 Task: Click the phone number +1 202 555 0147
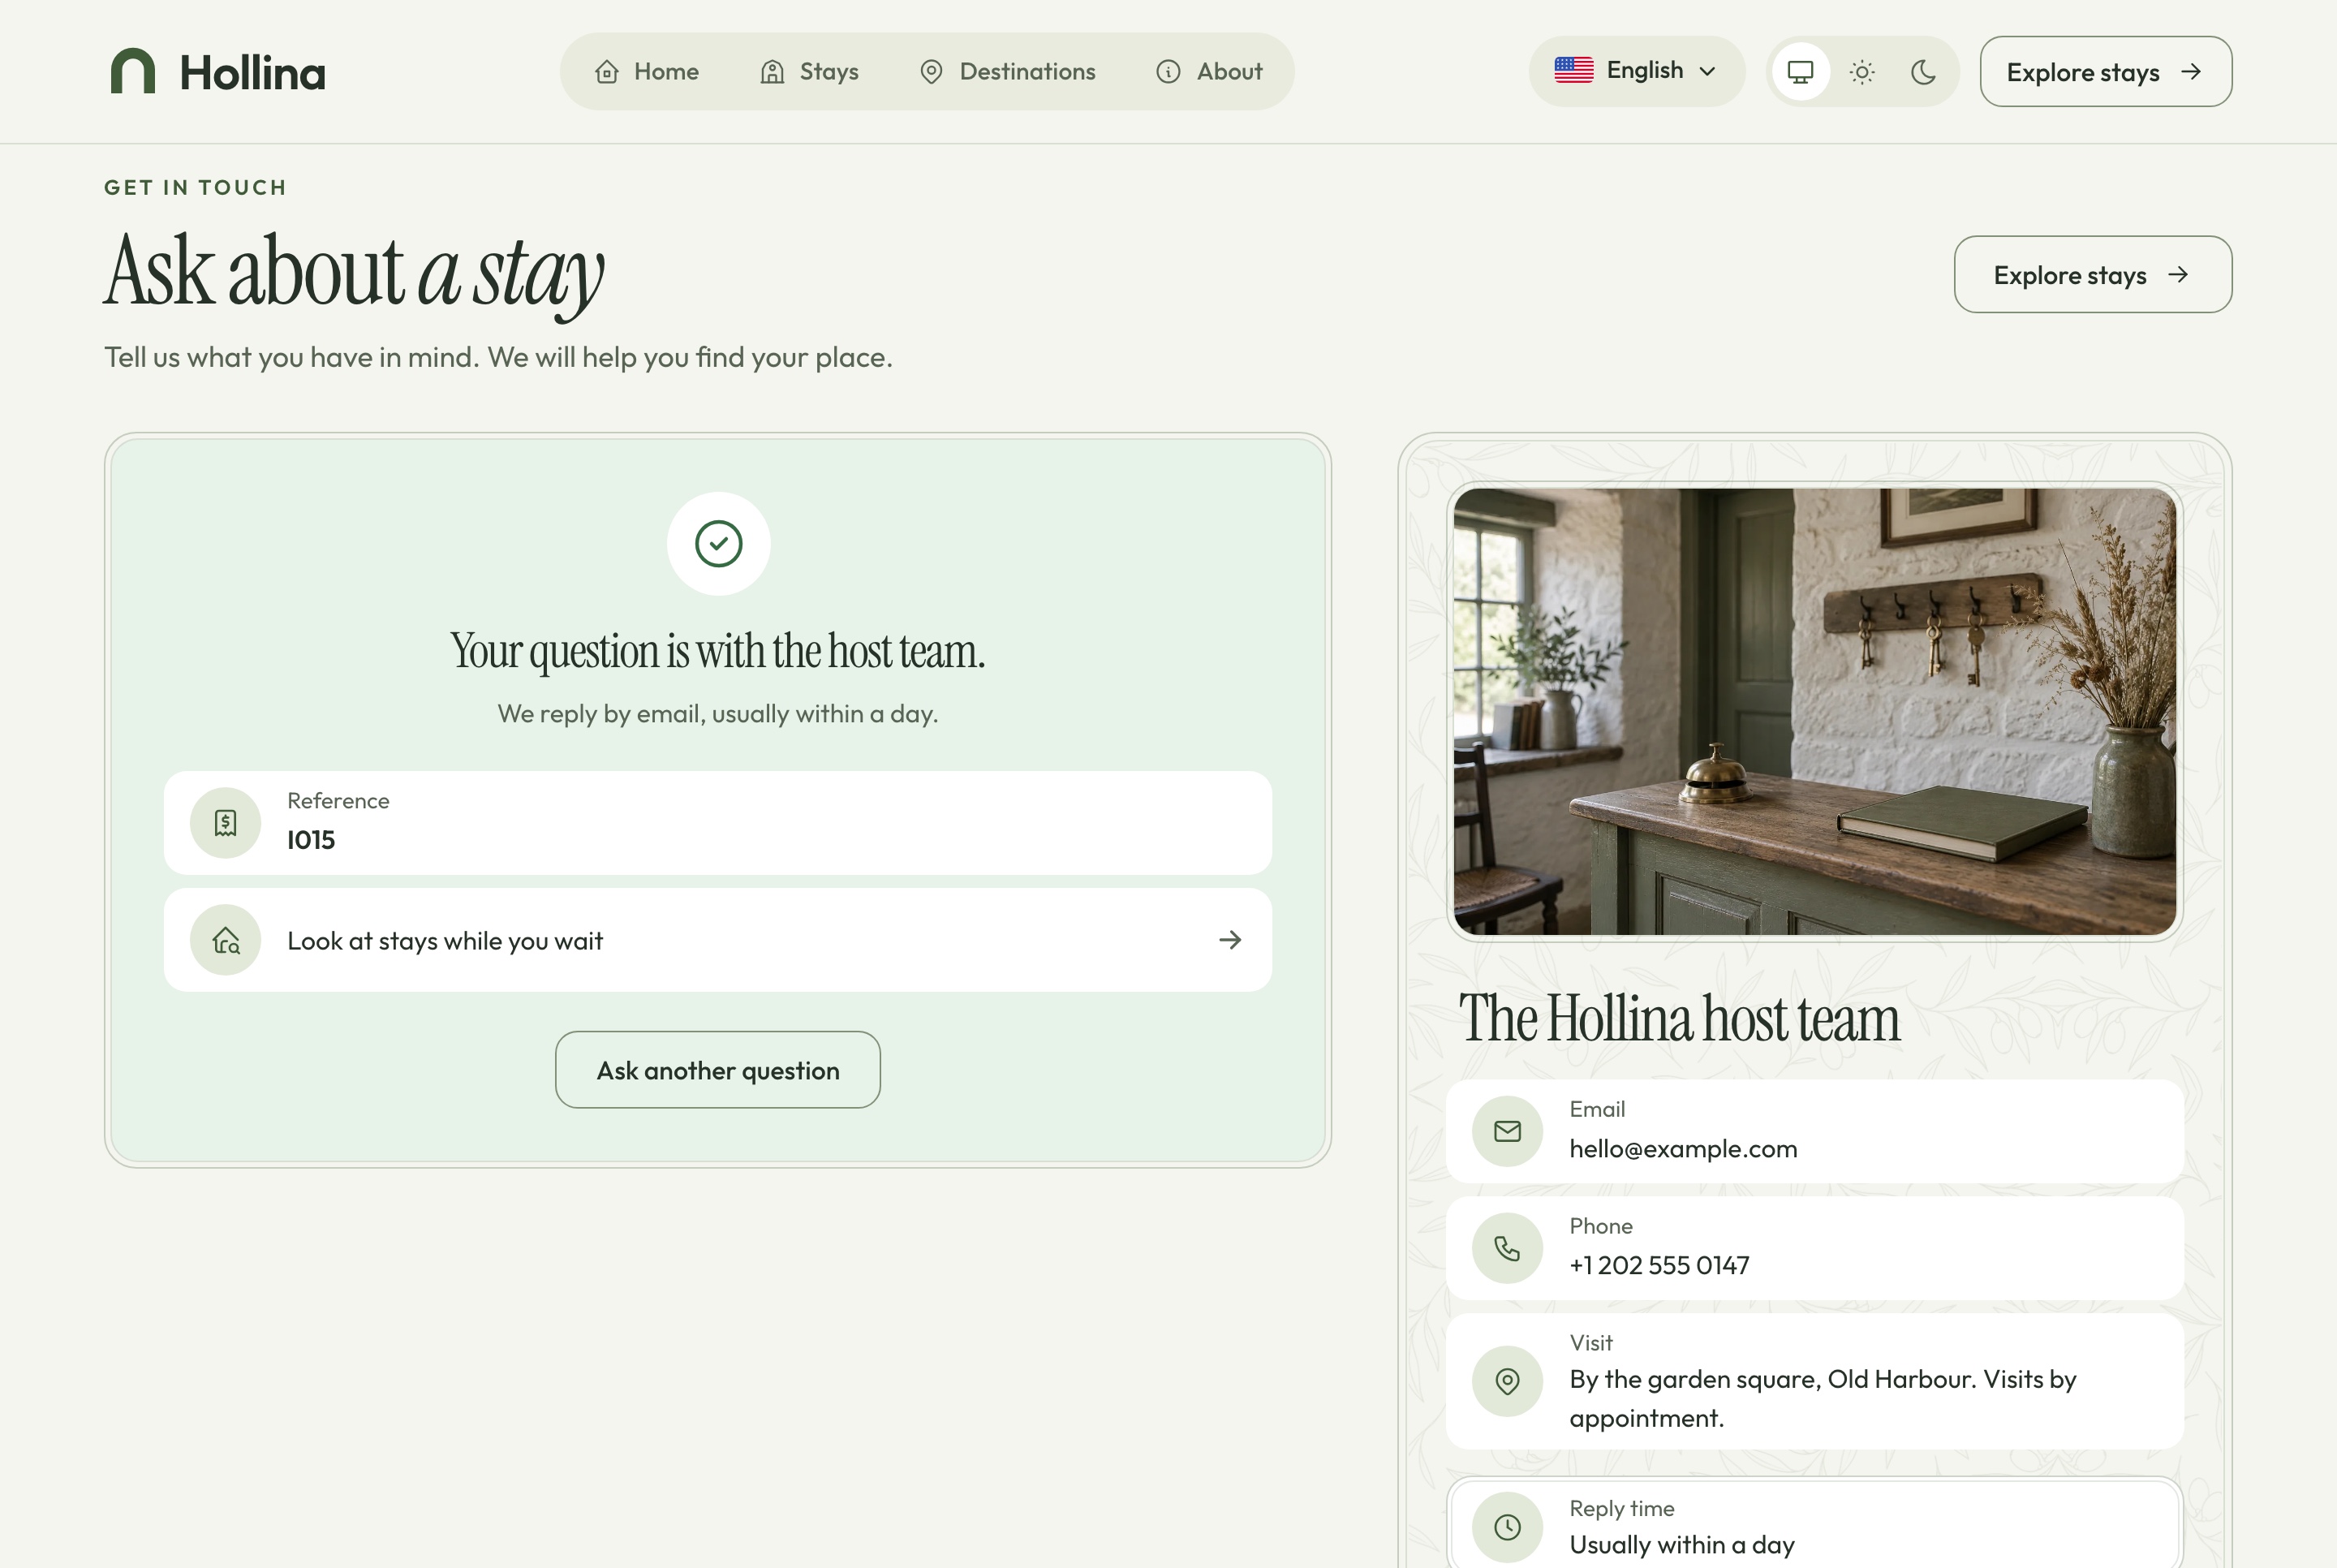click(x=1659, y=1265)
